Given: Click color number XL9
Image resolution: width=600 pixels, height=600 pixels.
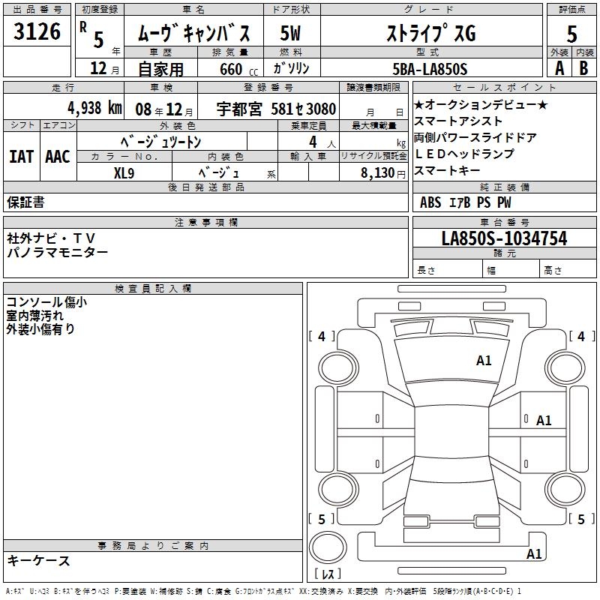Looking at the screenshot, I should [x=124, y=173].
